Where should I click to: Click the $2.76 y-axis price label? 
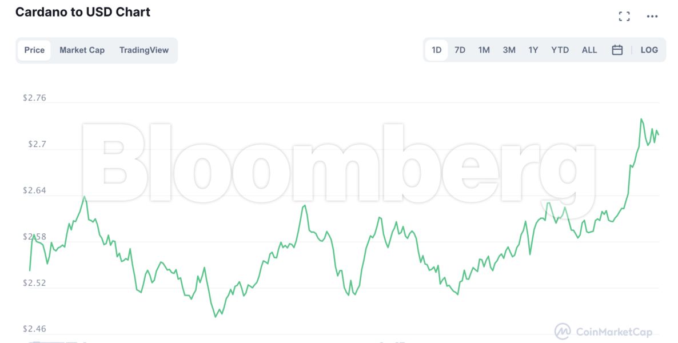[34, 98]
